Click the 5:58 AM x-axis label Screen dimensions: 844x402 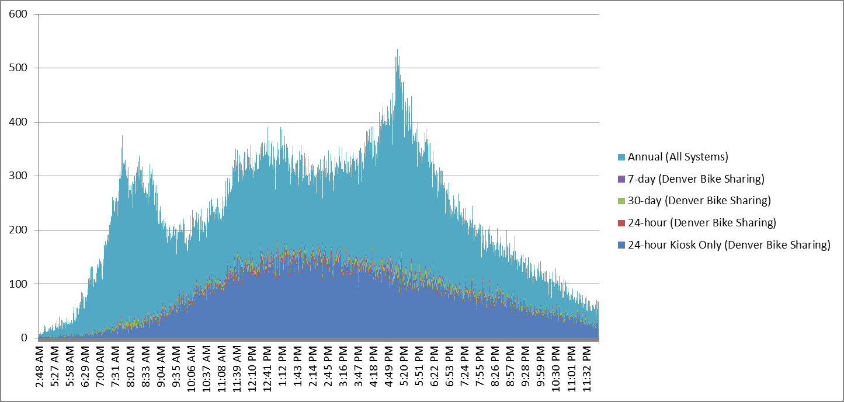70,366
